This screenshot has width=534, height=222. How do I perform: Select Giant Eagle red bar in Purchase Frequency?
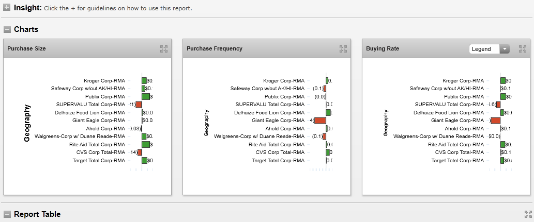[320, 121]
